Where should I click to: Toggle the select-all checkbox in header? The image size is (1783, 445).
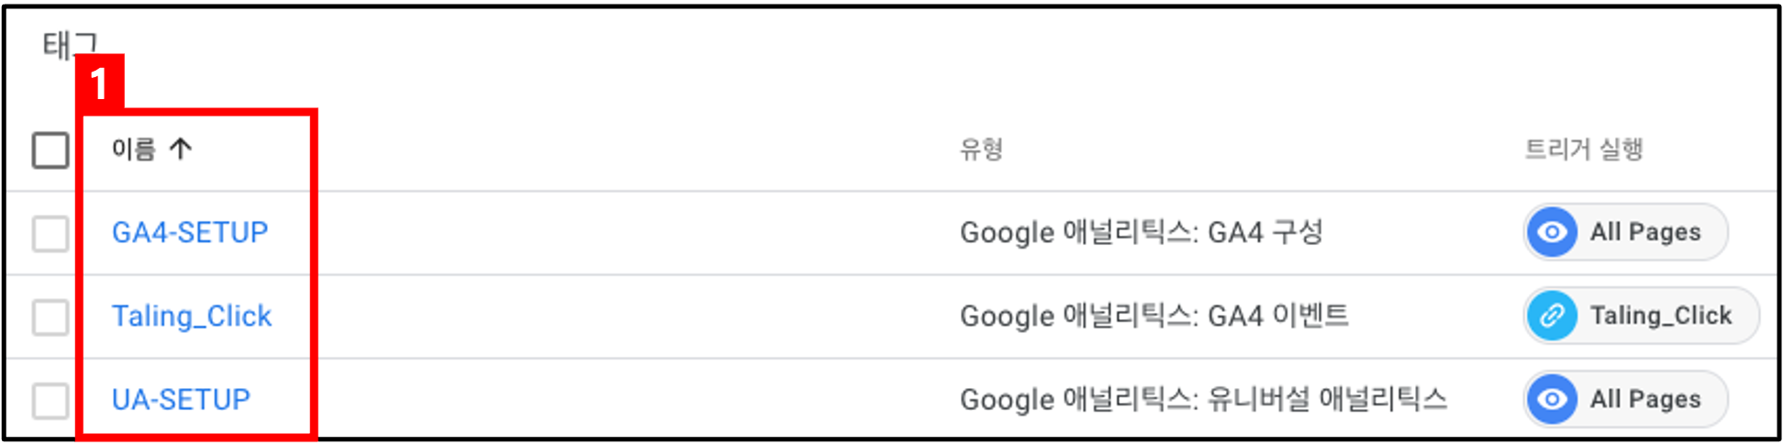click(50, 150)
